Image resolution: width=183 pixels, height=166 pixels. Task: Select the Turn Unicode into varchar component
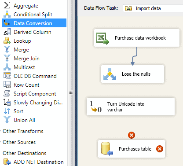[131, 107]
